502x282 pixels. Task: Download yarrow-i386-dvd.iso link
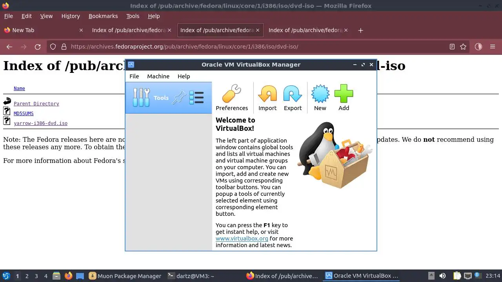pyautogui.click(x=40, y=123)
